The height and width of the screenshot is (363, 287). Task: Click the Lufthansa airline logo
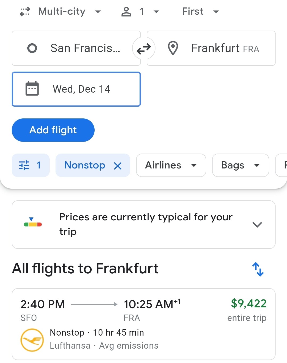coord(32,340)
